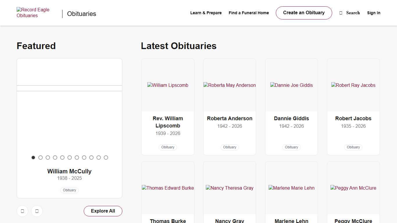Viewport: 397px width, 223px height.
Task: Select the first carousel dot
Action: (x=33, y=157)
